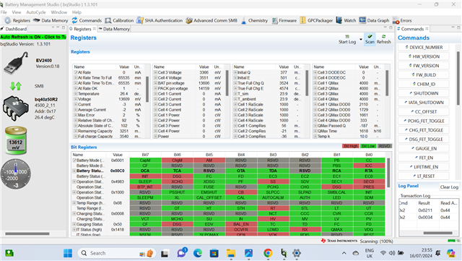
Task: Switch to the Data Memory tab
Action: [114, 29]
